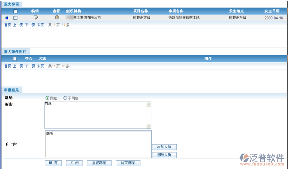The image size is (288, 170).
Task: Click the date 2009-04-16 cell
Action: point(274,18)
